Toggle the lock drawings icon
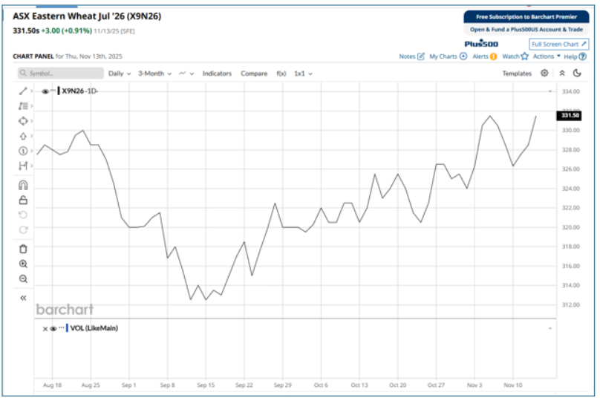600x401 pixels. (23, 200)
